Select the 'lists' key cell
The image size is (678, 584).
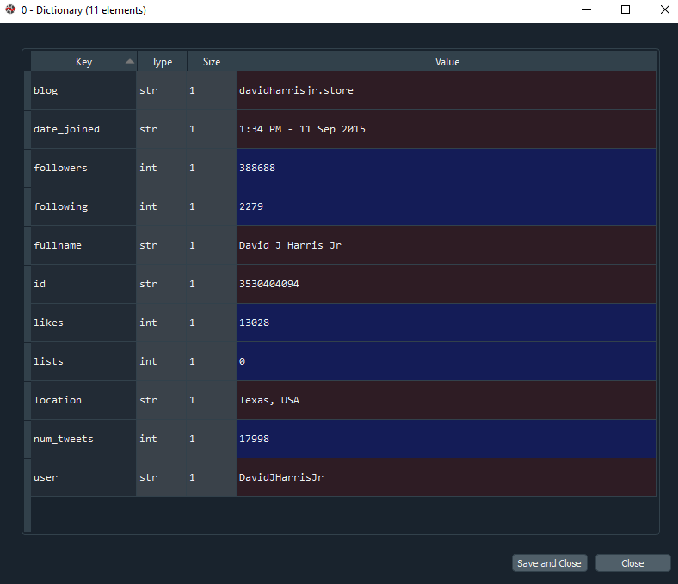coord(83,361)
